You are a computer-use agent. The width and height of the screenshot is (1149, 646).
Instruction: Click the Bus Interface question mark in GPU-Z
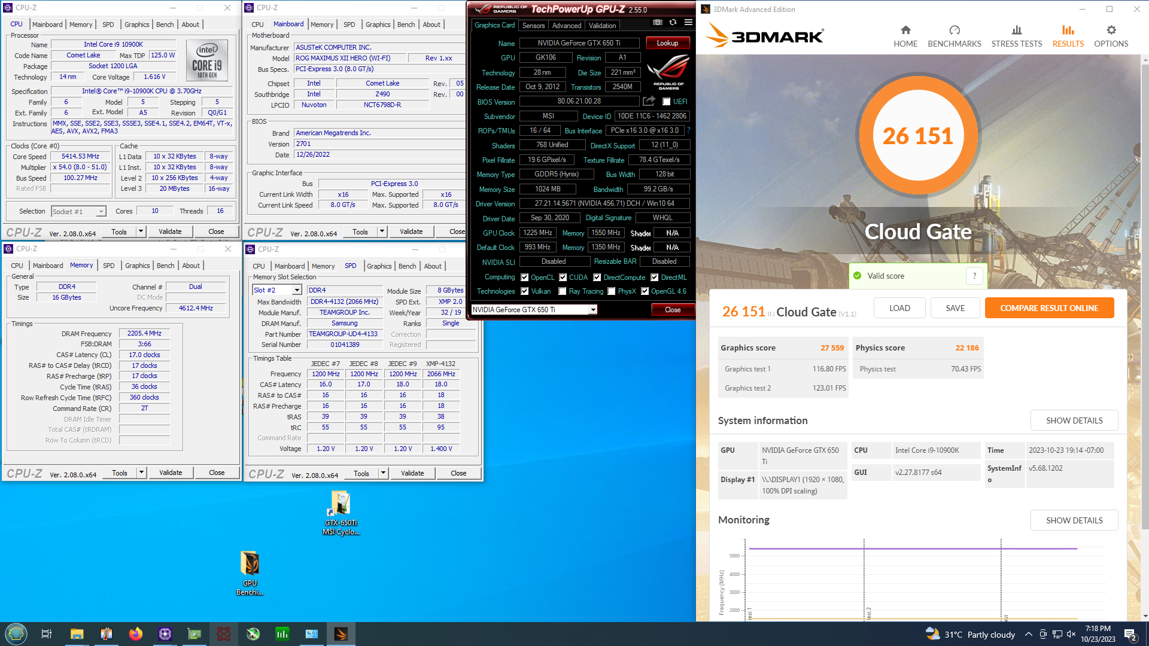(x=688, y=130)
